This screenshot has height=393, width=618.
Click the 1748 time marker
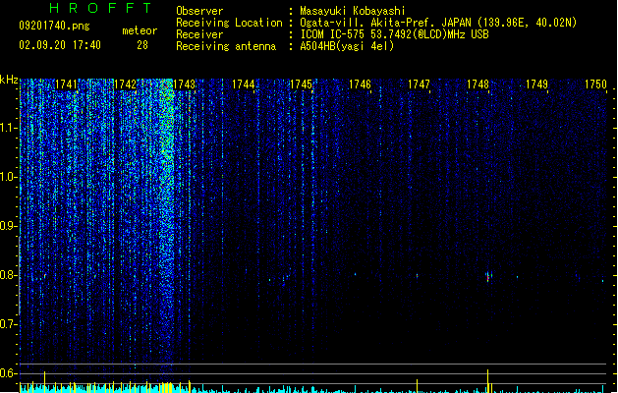[478, 84]
